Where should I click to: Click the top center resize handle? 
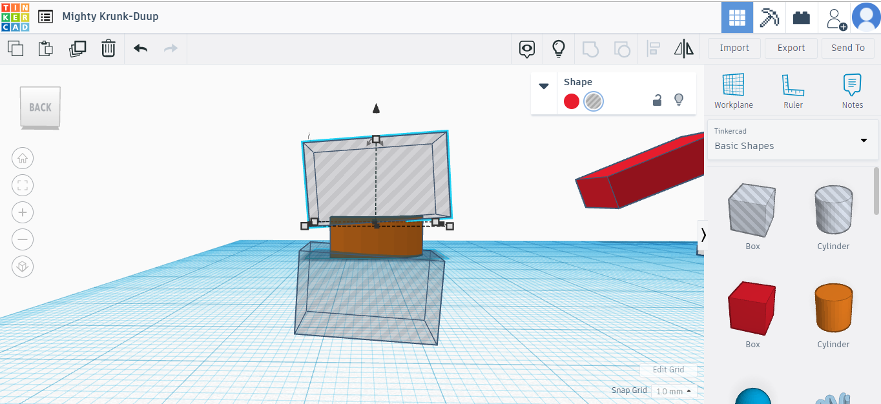click(x=376, y=139)
